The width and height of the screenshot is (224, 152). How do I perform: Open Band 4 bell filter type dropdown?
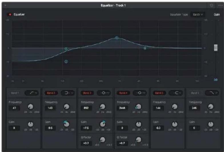(x=140, y=93)
